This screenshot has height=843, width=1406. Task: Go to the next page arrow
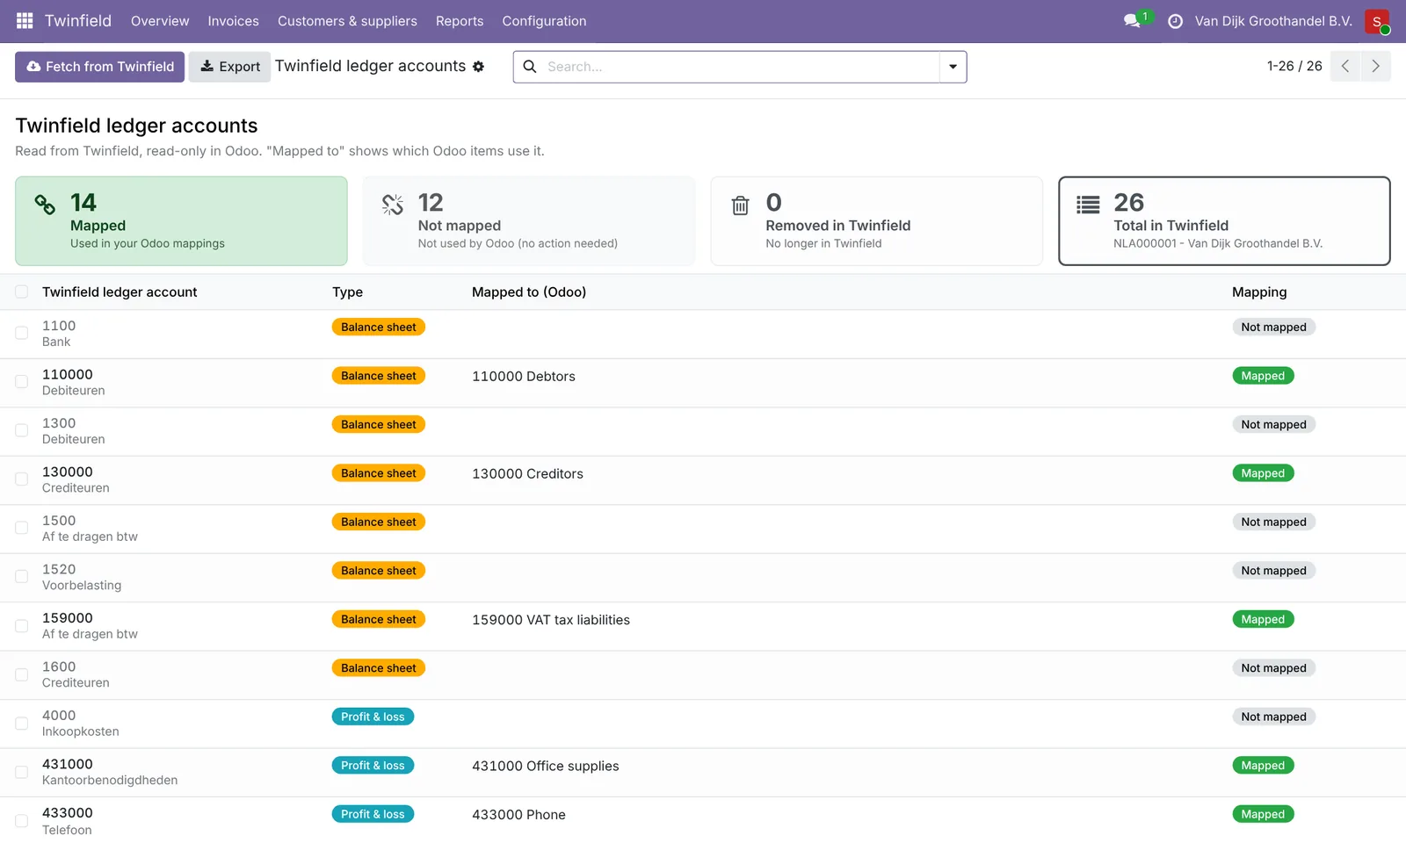pyautogui.click(x=1375, y=66)
